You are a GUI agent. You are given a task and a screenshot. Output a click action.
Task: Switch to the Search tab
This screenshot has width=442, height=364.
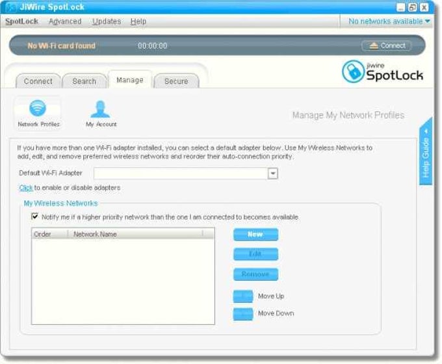point(84,81)
